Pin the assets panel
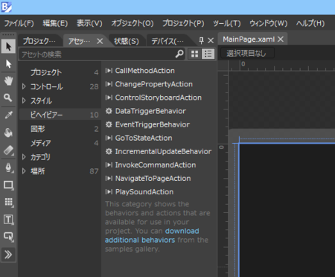Screen dimensions: 335x277 click(201, 40)
